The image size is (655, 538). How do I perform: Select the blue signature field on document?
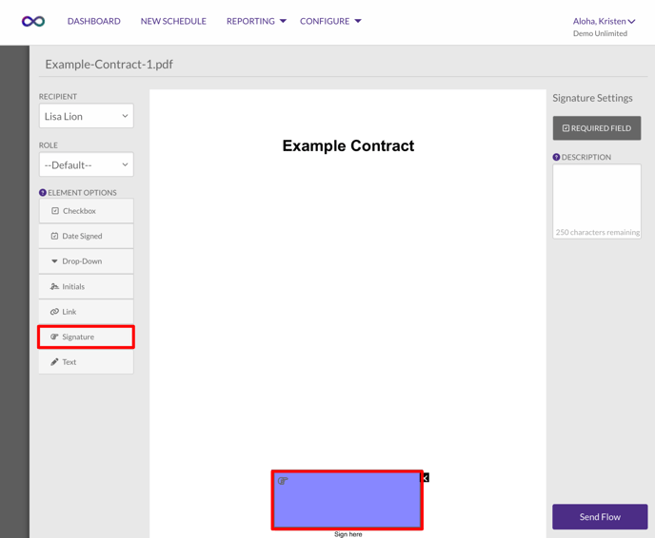tap(347, 500)
